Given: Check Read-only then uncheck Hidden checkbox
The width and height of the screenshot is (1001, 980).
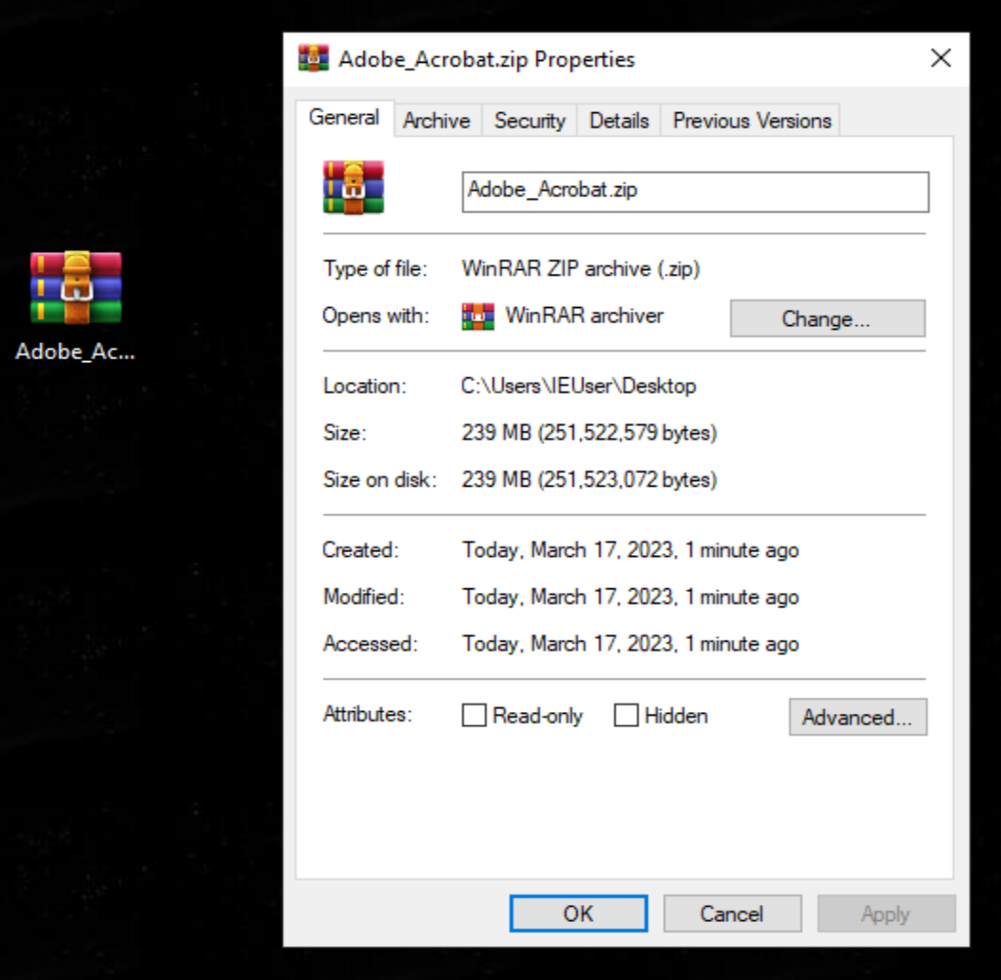Looking at the screenshot, I should [x=472, y=715].
